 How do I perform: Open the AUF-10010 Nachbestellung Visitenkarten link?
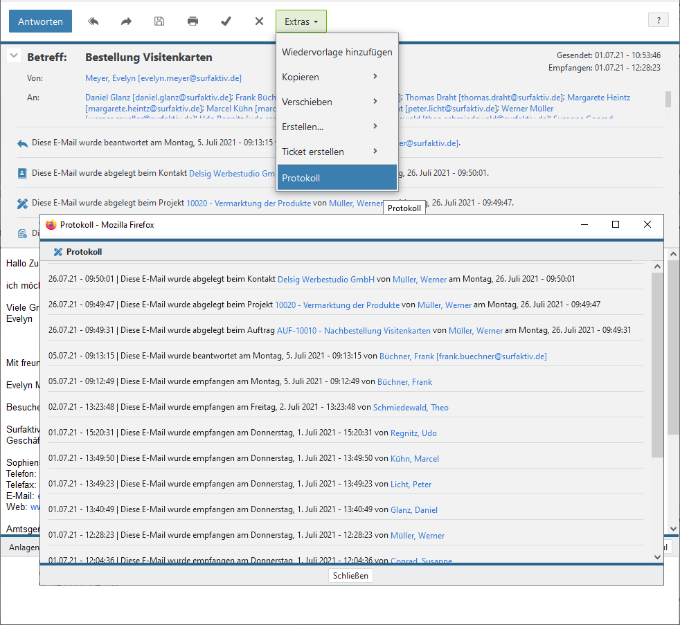(353, 331)
